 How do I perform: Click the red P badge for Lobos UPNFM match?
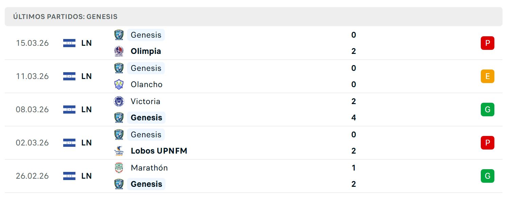pyautogui.click(x=488, y=143)
